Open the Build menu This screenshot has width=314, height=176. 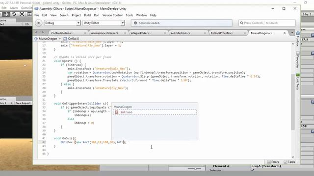coord(87,15)
